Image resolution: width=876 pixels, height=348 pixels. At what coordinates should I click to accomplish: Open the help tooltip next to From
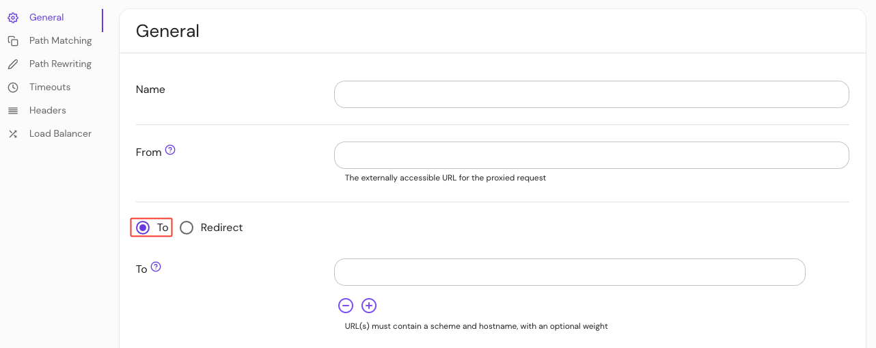point(170,150)
